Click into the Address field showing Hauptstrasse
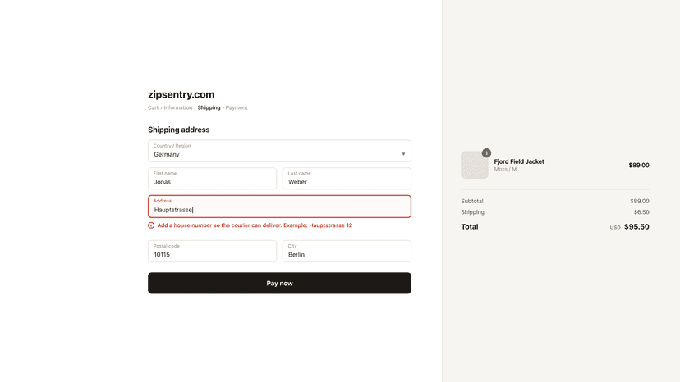This screenshot has width=680, height=382. 279,206
